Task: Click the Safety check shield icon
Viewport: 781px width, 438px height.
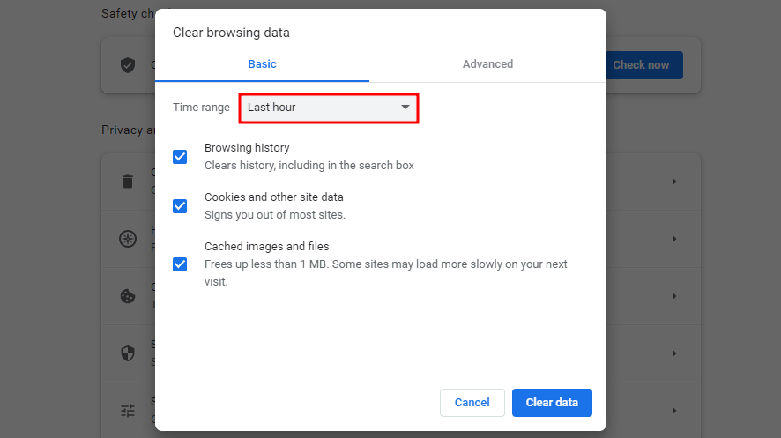Action: pos(128,65)
